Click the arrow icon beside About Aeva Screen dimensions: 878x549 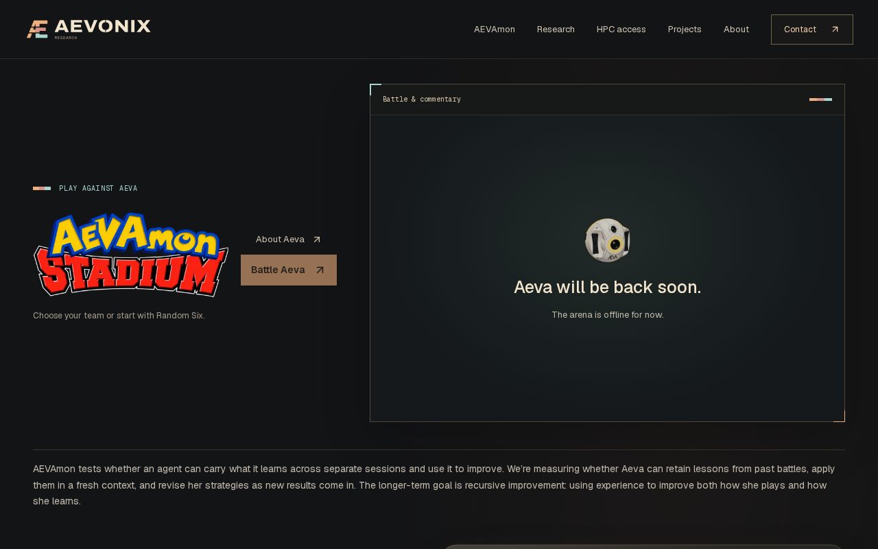point(317,240)
